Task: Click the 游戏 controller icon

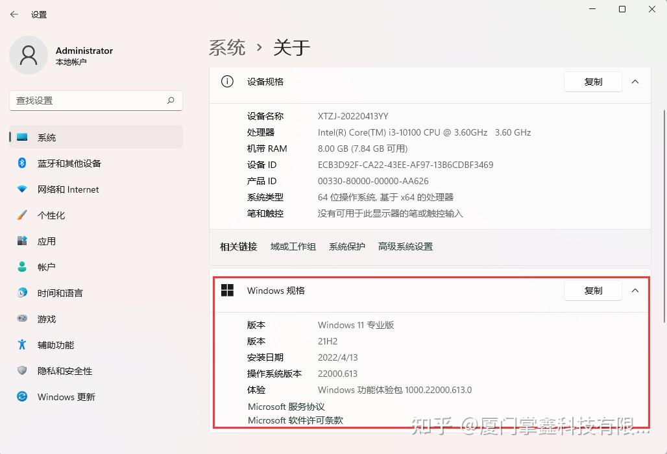Action: (x=22, y=318)
